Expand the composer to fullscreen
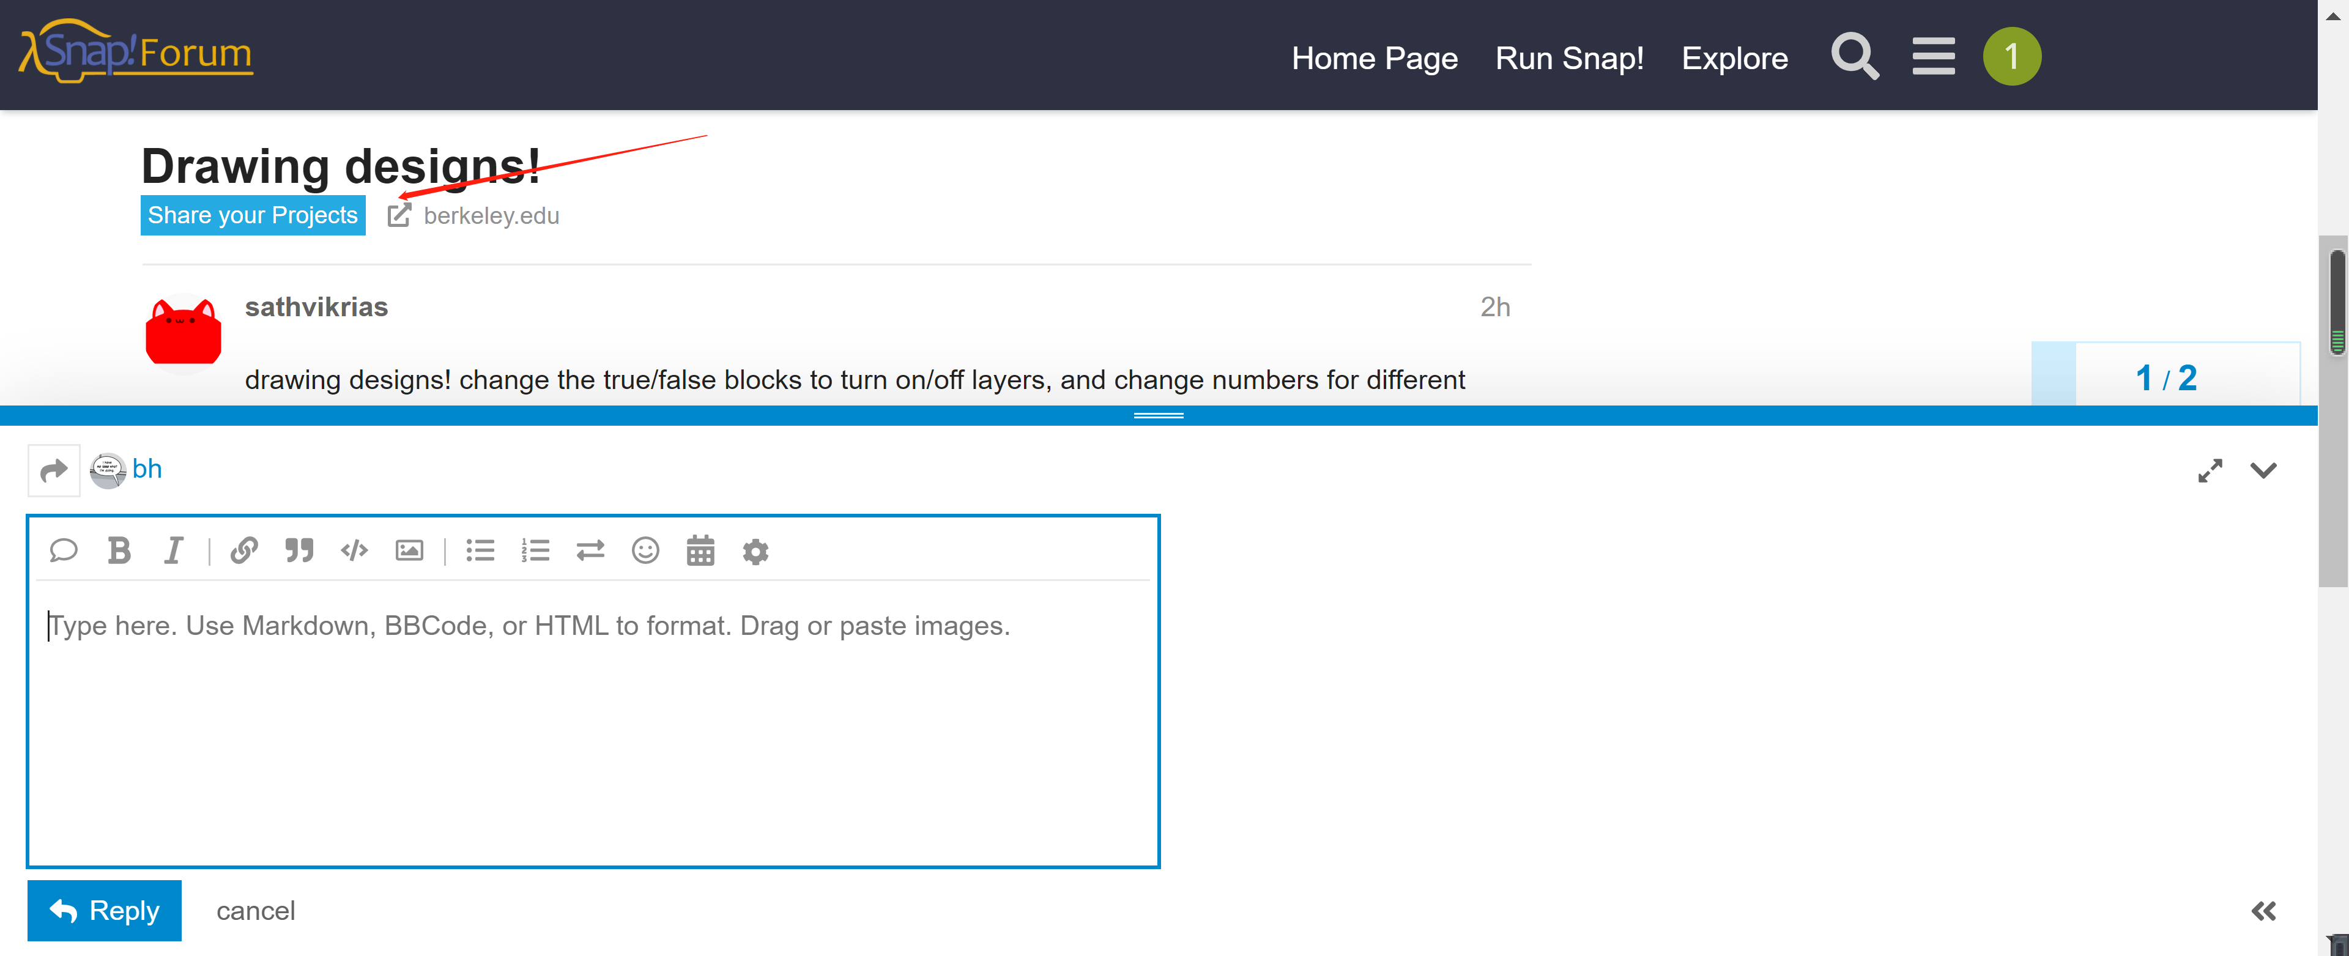This screenshot has width=2349, height=956. (x=2210, y=471)
